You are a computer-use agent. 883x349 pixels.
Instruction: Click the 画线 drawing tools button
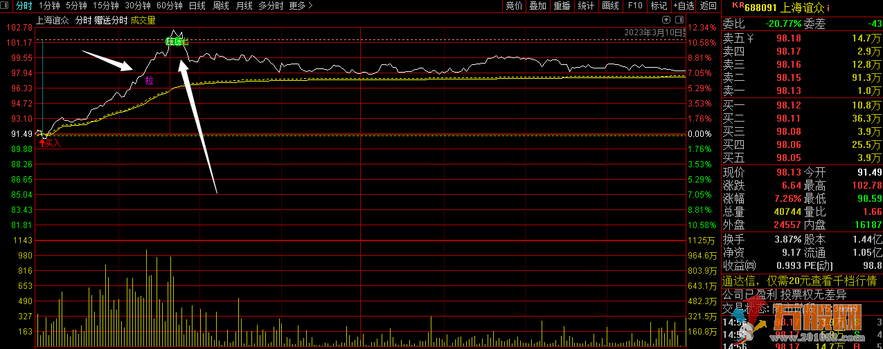(x=610, y=6)
